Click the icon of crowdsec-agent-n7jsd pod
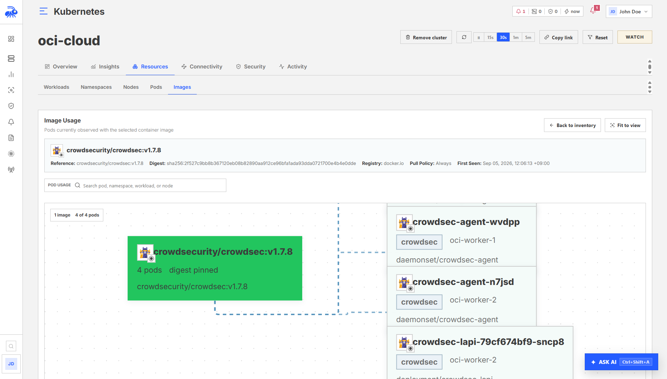Screen dimensions: 667x379 click(x=404, y=282)
